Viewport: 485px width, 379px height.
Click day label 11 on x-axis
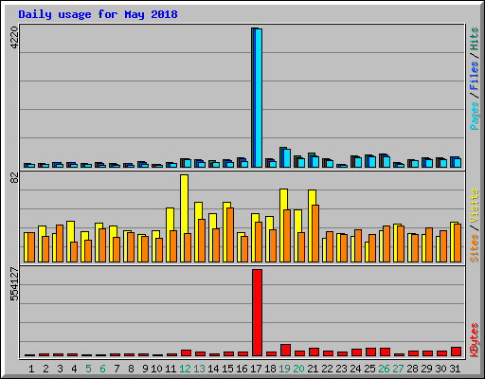[171, 369]
